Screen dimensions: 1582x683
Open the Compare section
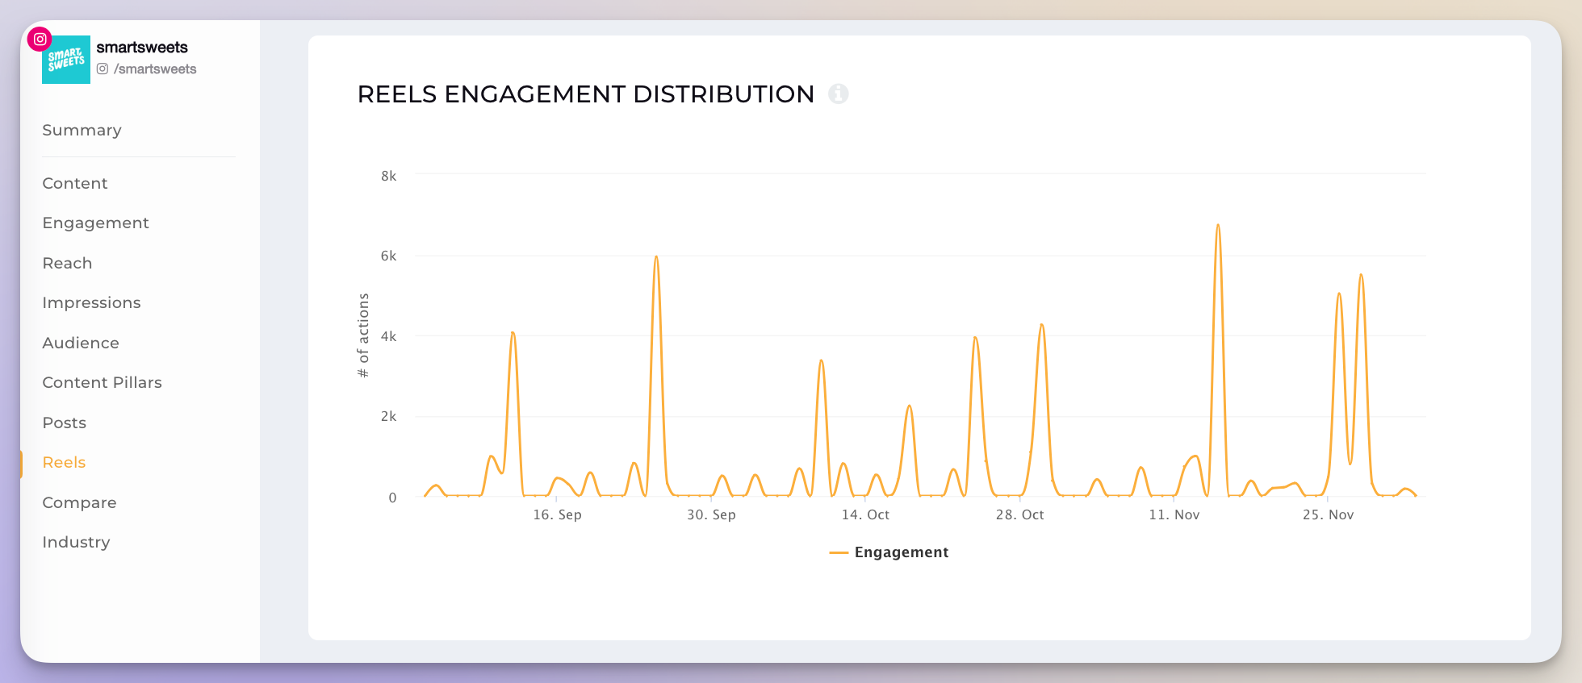pyautogui.click(x=79, y=502)
